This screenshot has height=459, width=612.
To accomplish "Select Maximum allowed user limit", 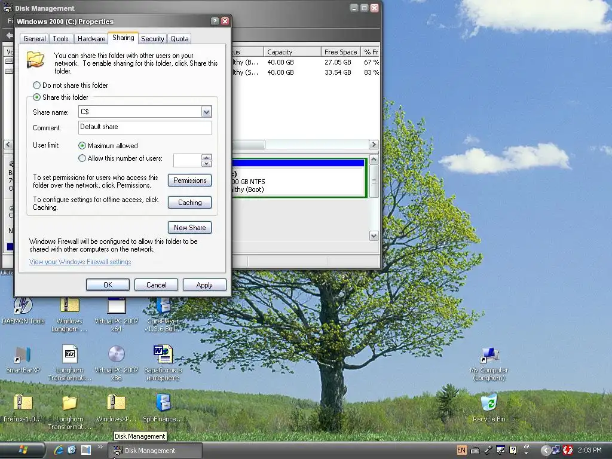I will coord(108,146).
